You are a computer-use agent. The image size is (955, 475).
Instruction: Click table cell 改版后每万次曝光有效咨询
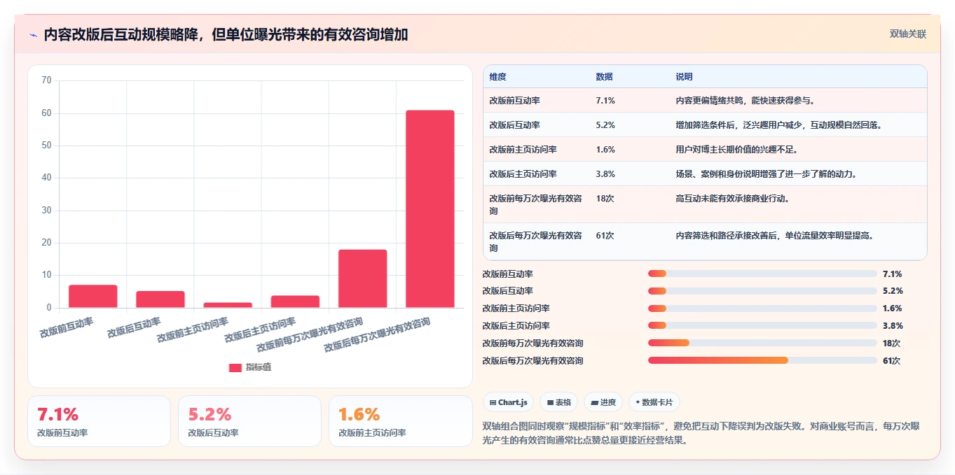pos(536,241)
